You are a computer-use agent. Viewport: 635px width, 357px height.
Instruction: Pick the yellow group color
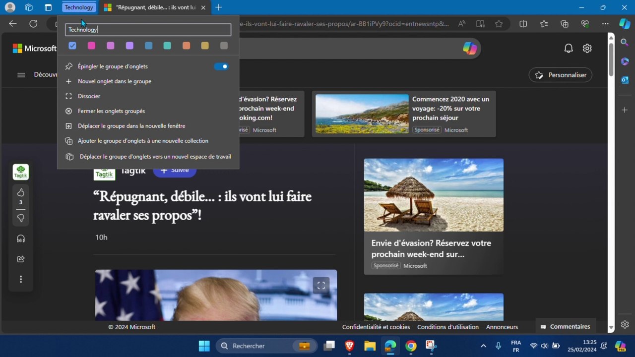coord(205,46)
